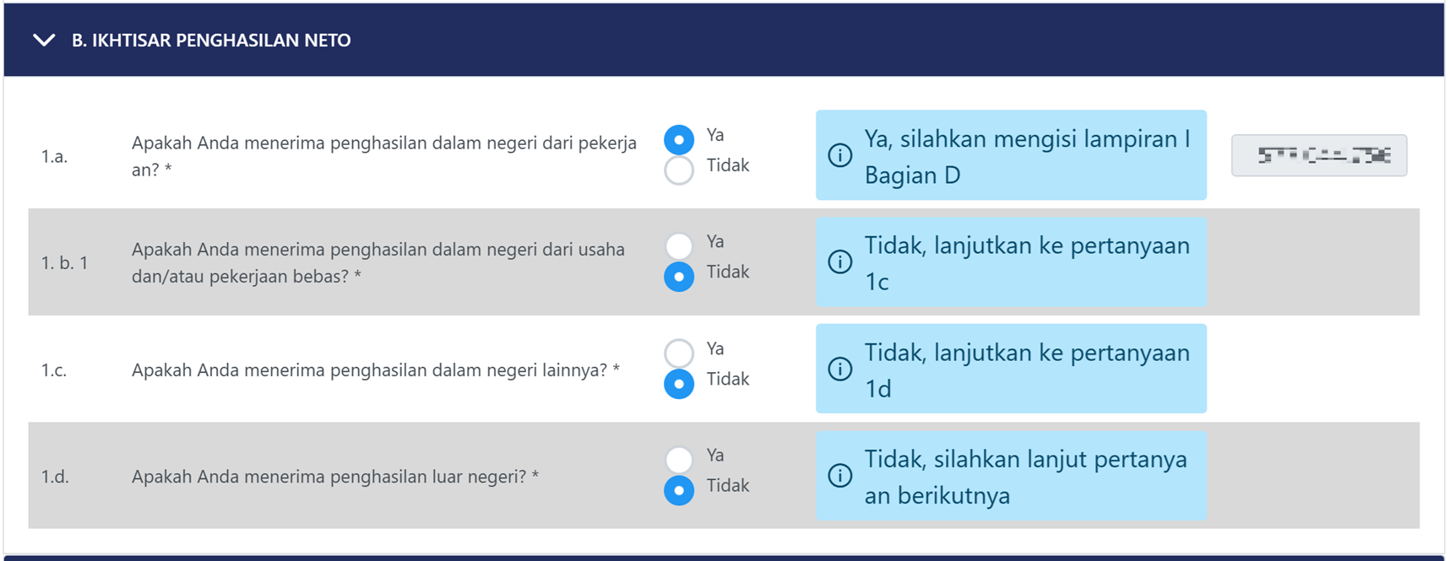Select Ya for penghasilan luar negeri
1450x561 pixels.
(x=679, y=459)
